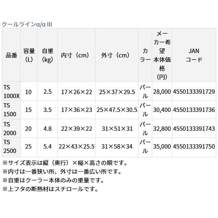Select the 自重 (kg) column header
218x218 pixels.
[47, 55]
